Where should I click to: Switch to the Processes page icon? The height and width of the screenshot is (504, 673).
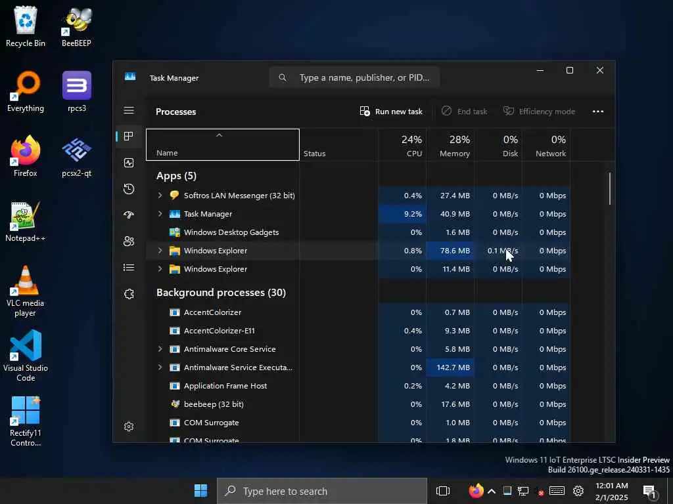[x=129, y=136]
